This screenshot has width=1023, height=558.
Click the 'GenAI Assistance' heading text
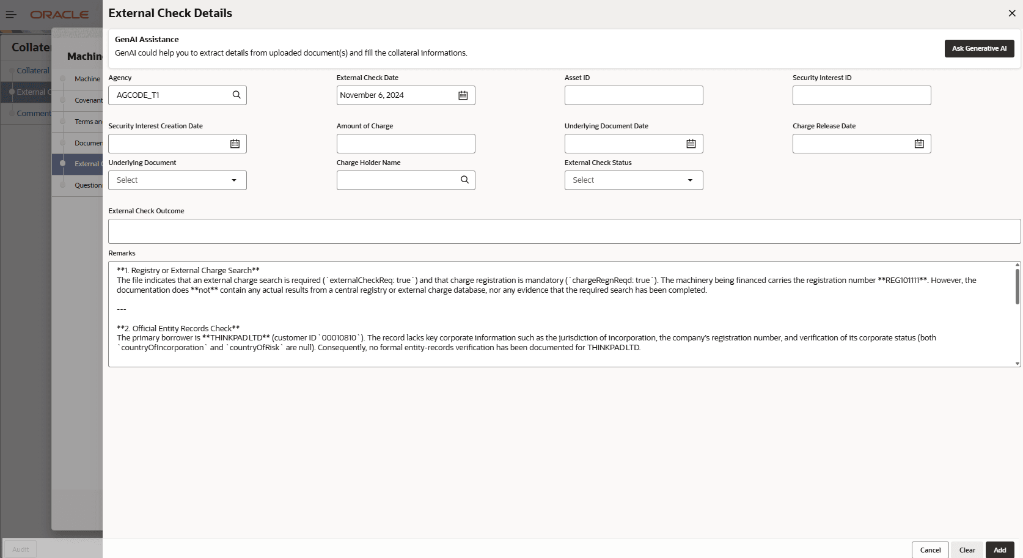pyautogui.click(x=147, y=39)
